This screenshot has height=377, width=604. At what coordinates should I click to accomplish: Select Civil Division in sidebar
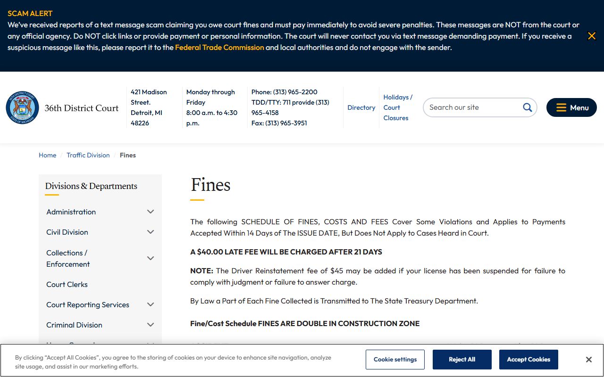pos(67,232)
